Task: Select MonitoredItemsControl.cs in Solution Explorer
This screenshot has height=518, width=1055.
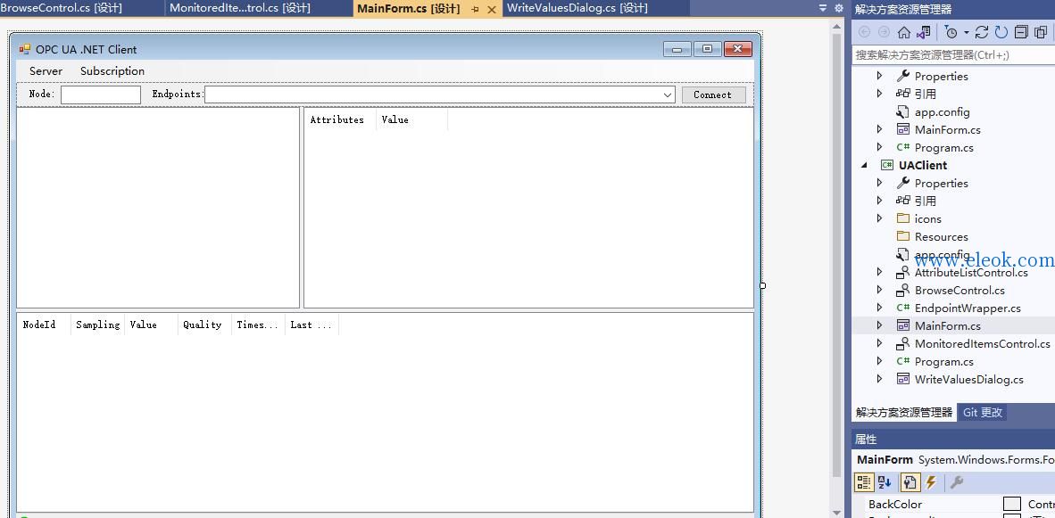Action: [x=983, y=343]
